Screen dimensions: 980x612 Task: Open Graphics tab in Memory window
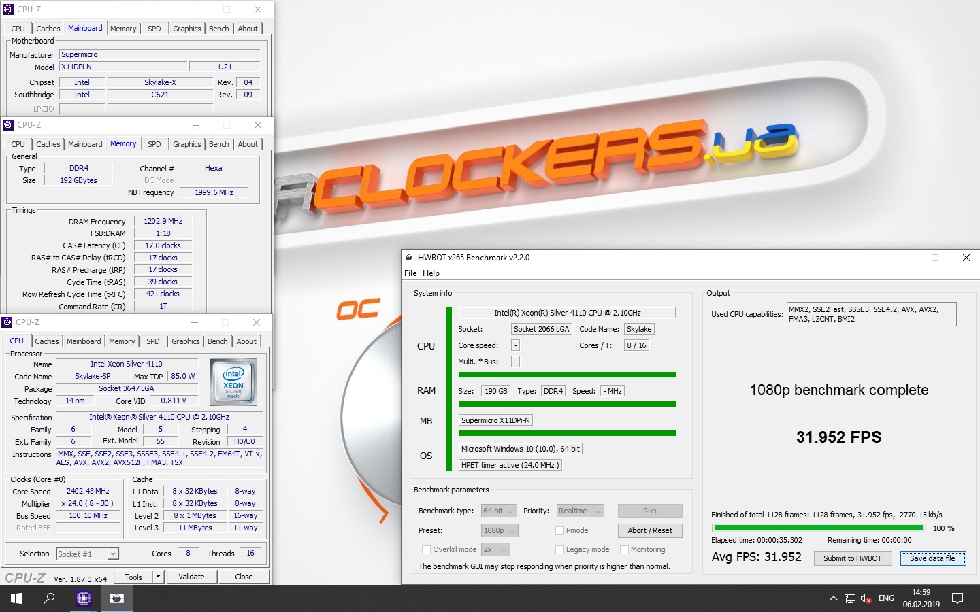point(187,144)
